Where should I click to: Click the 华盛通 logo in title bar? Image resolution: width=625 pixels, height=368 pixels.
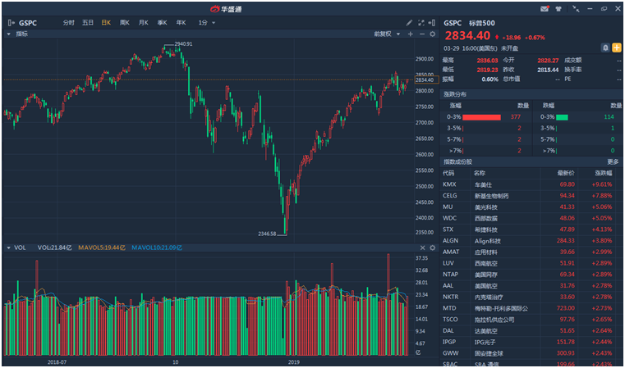[x=226, y=9]
